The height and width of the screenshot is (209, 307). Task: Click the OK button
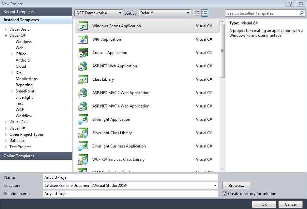[x=264, y=204]
